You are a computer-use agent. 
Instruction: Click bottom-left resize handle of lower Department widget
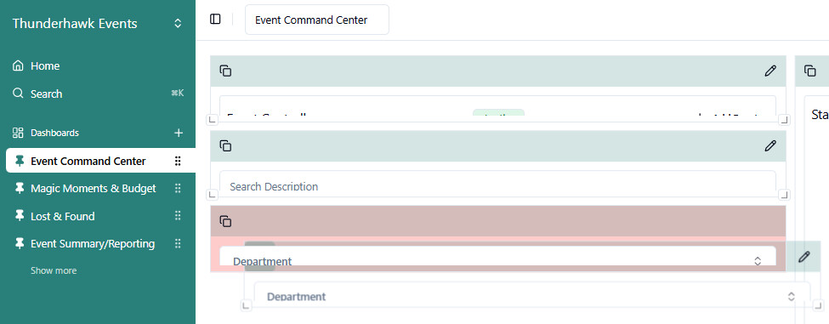[x=246, y=305]
